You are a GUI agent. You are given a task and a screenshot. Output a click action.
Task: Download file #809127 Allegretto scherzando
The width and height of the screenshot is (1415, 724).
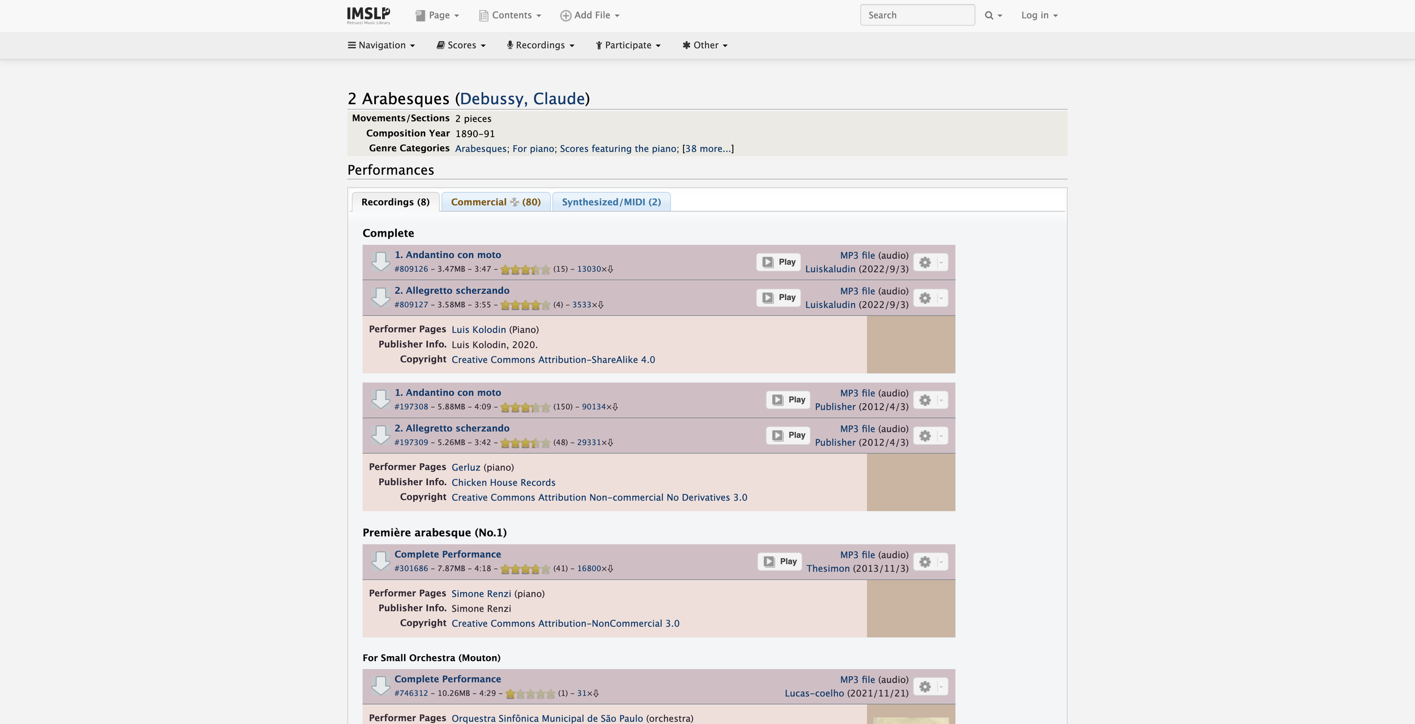(380, 297)
